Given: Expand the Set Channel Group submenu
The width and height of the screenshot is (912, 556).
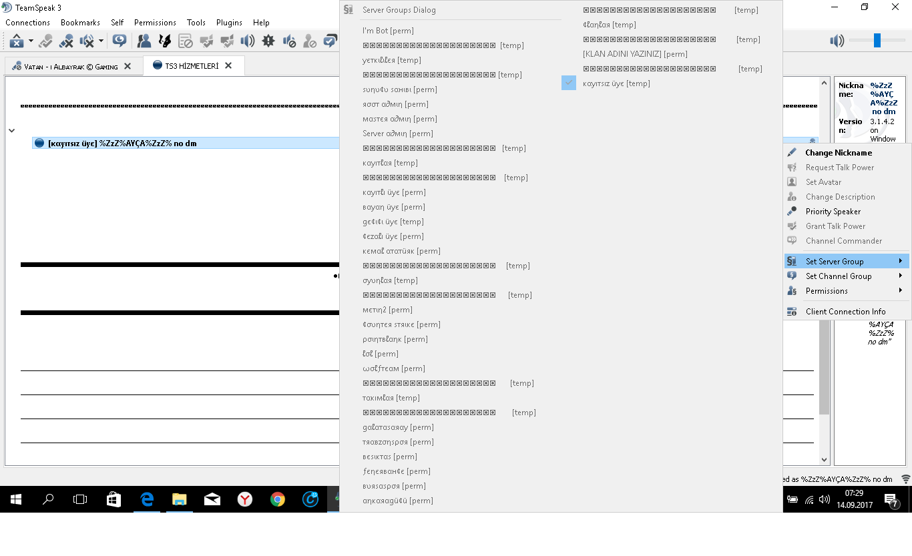Looking at the screenshot, I should coord(847,276).
